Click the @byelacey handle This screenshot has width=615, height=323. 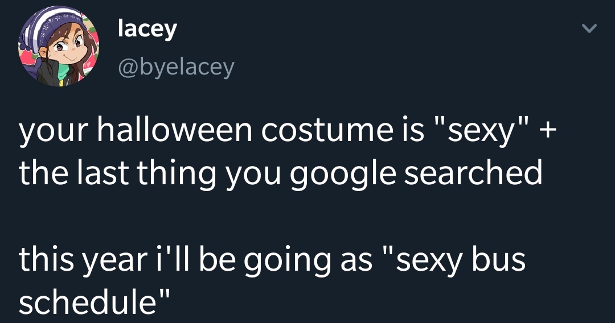click(176, 67)
